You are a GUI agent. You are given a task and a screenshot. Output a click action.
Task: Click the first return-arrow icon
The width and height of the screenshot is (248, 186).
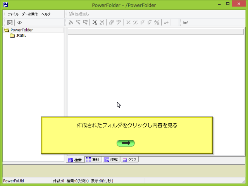pyautogui.click(x=143, y=22)
